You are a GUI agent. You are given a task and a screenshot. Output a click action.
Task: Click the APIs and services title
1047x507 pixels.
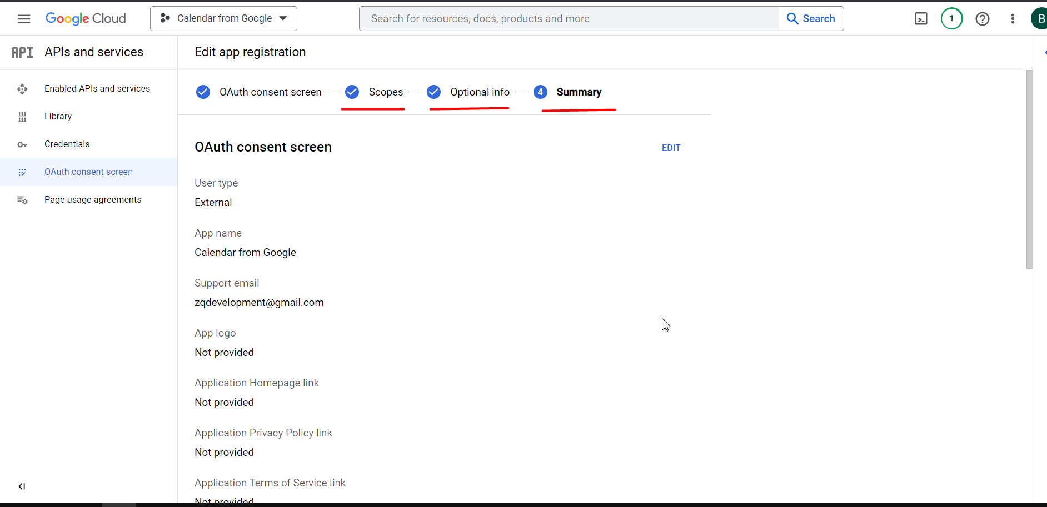pyautogui.click(x=94, y=52)
